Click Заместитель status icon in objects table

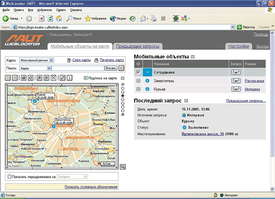pyautogui.click(x=147, y=81)
